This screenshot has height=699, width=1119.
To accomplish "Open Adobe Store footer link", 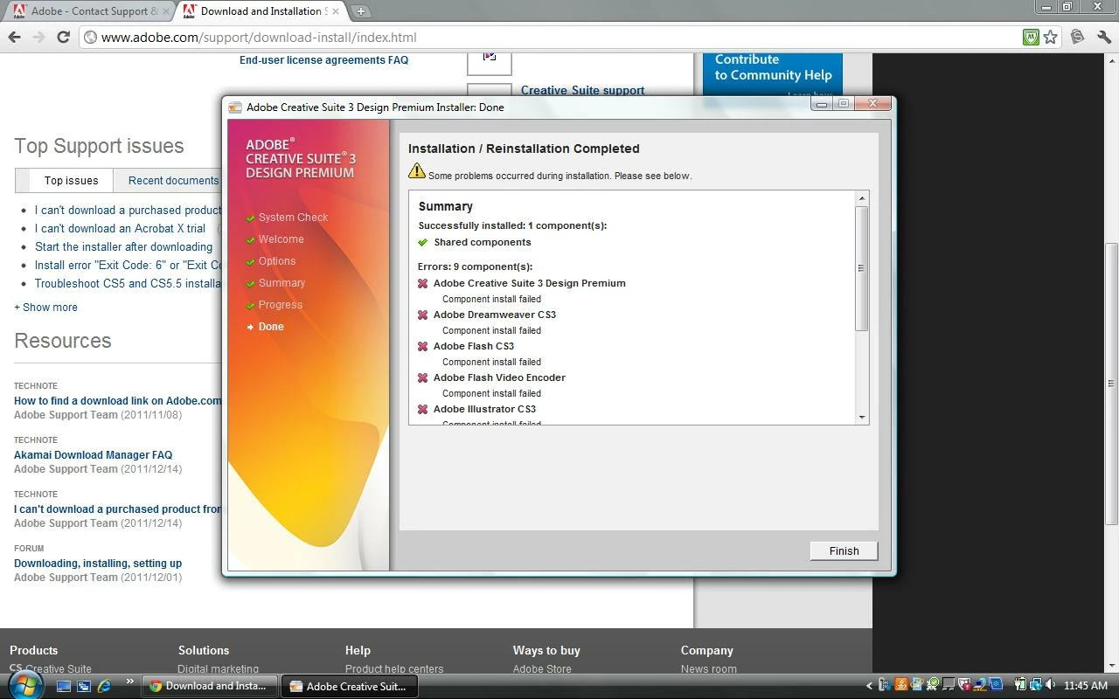I will tap(542, 669).
